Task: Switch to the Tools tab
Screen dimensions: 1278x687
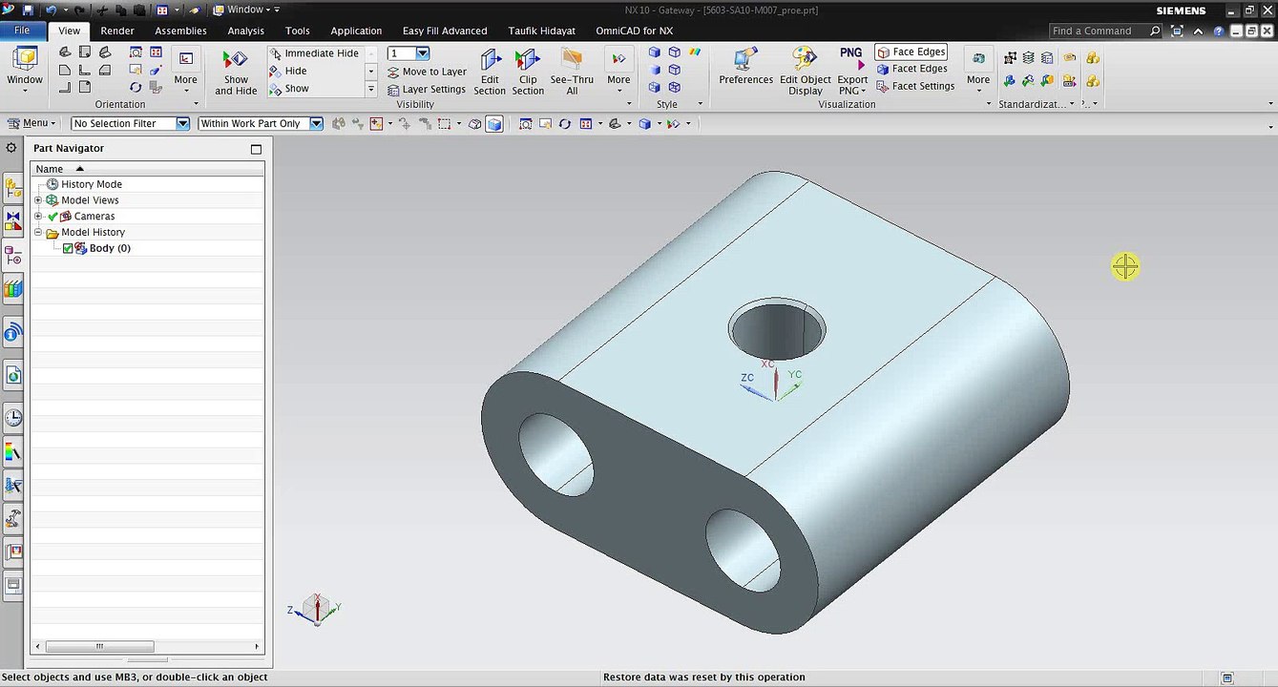Action: (x=297, y=31)
